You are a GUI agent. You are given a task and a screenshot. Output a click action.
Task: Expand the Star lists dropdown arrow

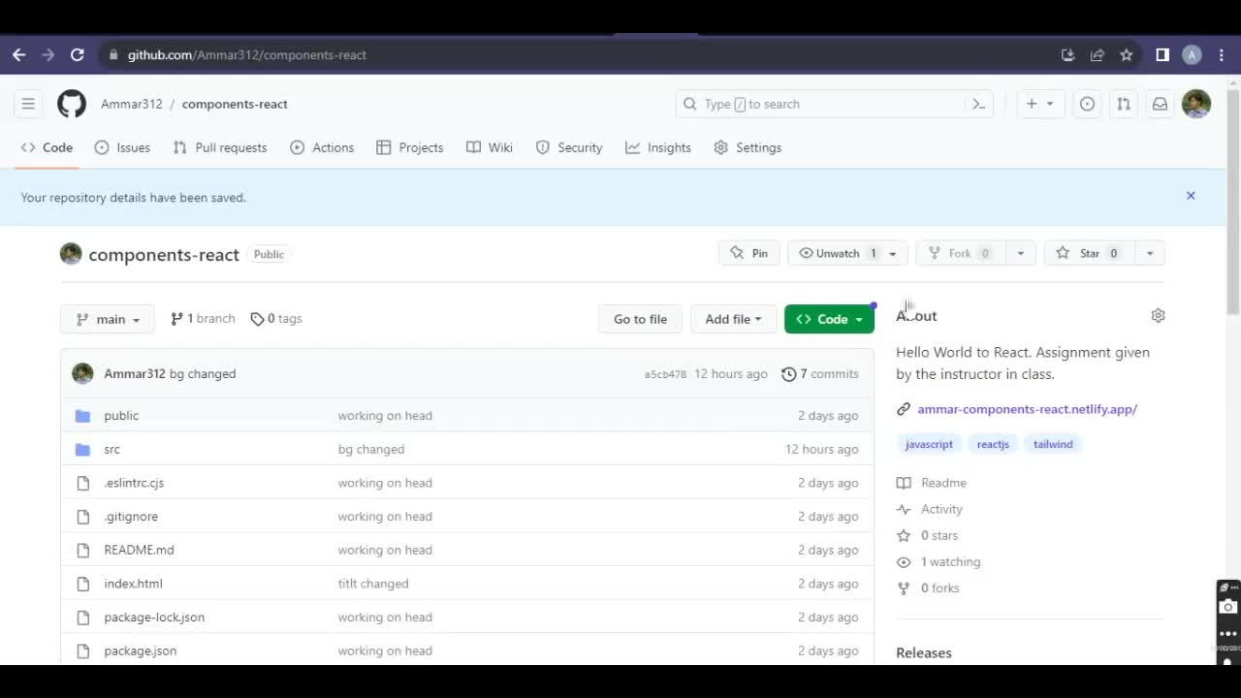[1149, 253]
